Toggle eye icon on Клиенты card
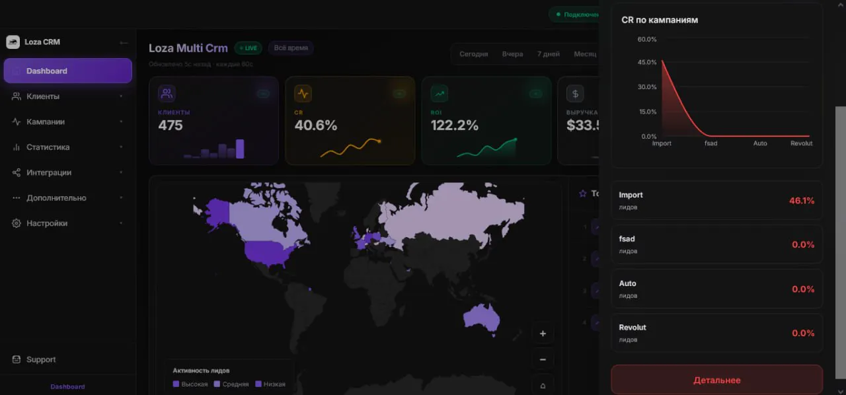846x395 pixels. tap(263, 93)
